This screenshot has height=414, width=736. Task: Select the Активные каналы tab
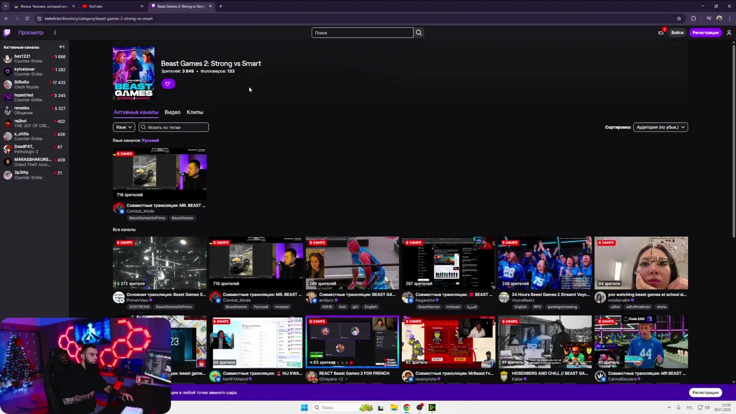[136, 112]
